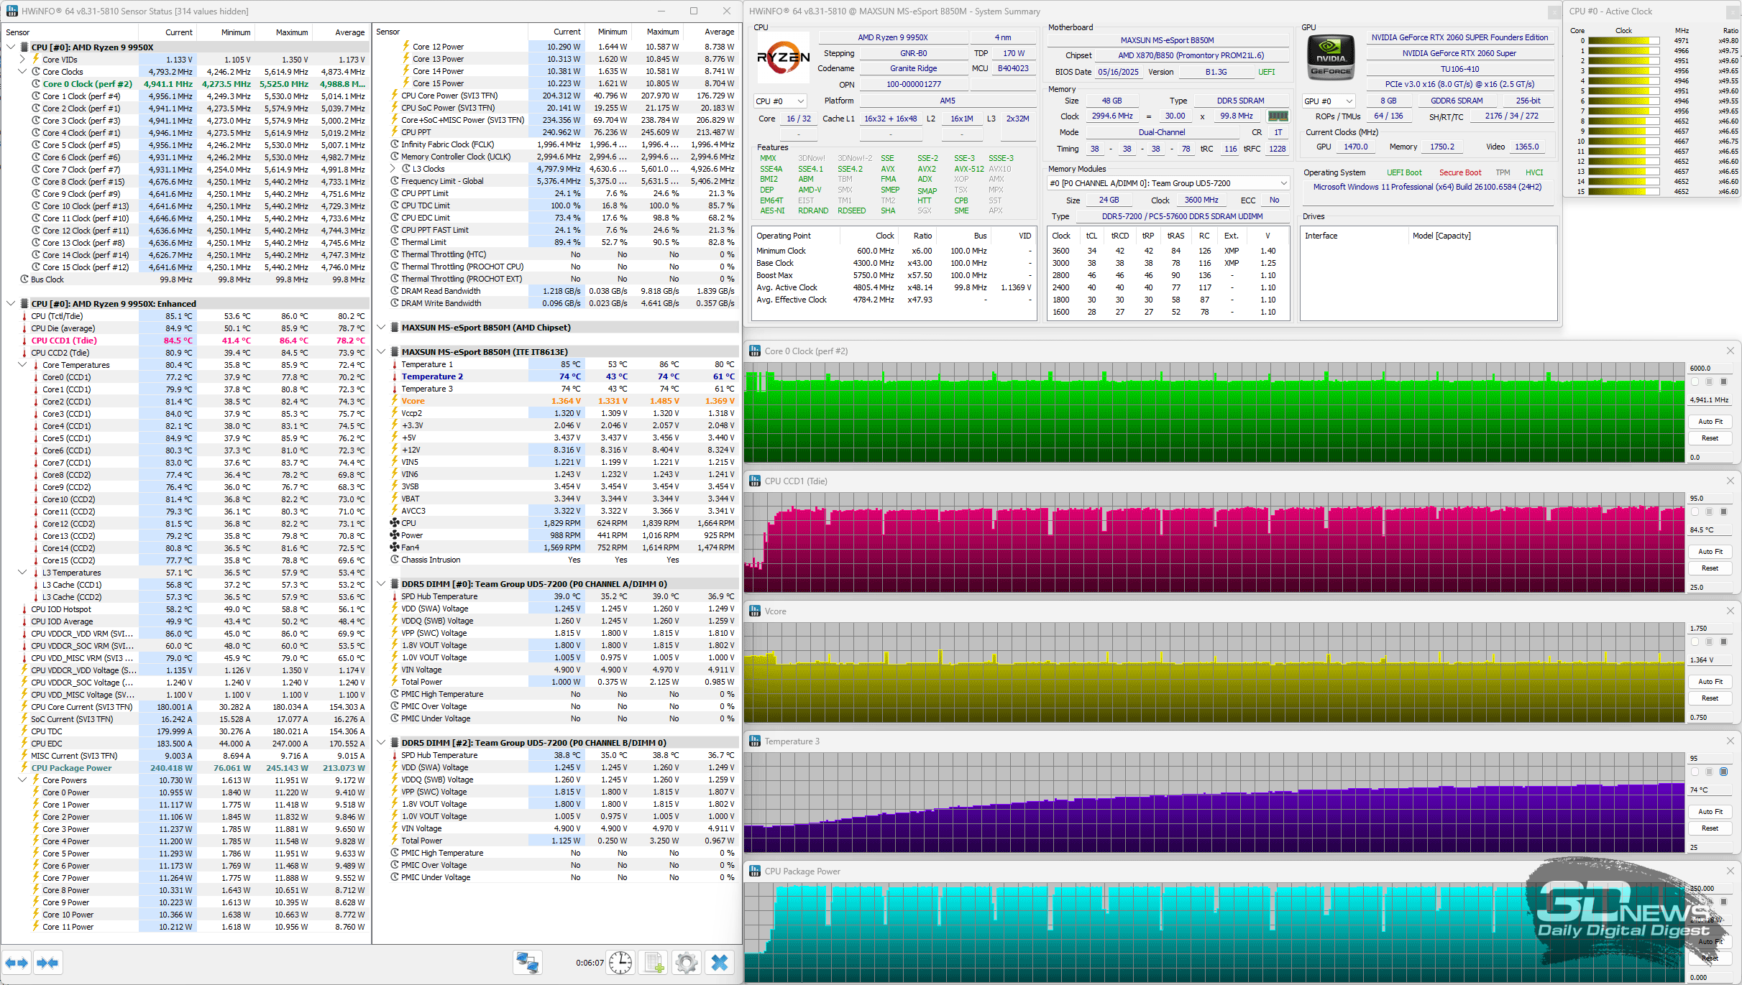Click the fan icon of the Fan4 row
Viewport: 1742px width, 985px height.
394,547
